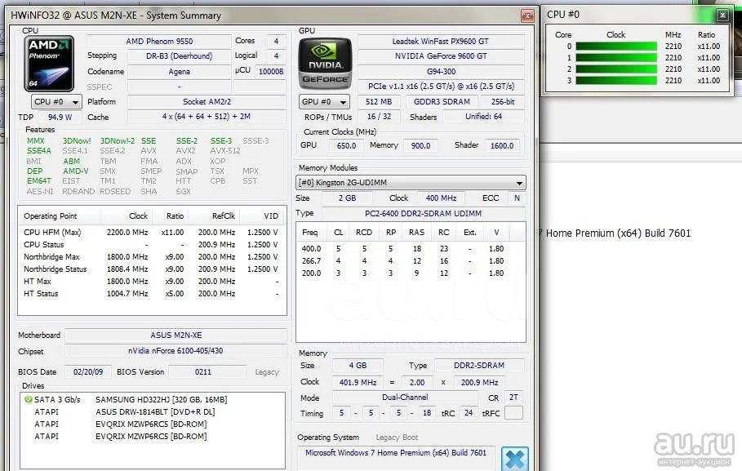The height and width of the screenshot is (471, 742).
Task: Click the Unified: 64 shaders value
Action: pyautogui.click(x=483, y=117)
